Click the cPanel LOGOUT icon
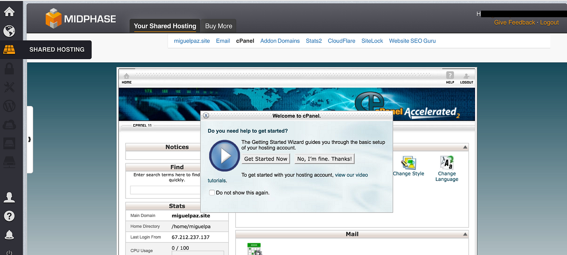Viewport: 567px width, 255px height. pyautogui.click(x=467, y=78)
